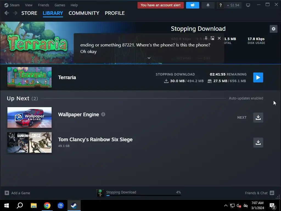281x211 pixels.
Task: Open the notifications bell
Action: (x=208, y=5)
